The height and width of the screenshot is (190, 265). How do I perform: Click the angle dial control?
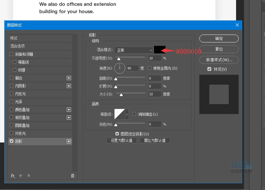(120, 68)
